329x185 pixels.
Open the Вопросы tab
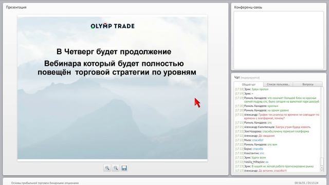308,84
